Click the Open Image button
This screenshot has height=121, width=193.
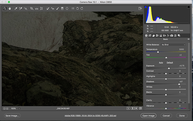pyautogui.click(x=148, y=116)
